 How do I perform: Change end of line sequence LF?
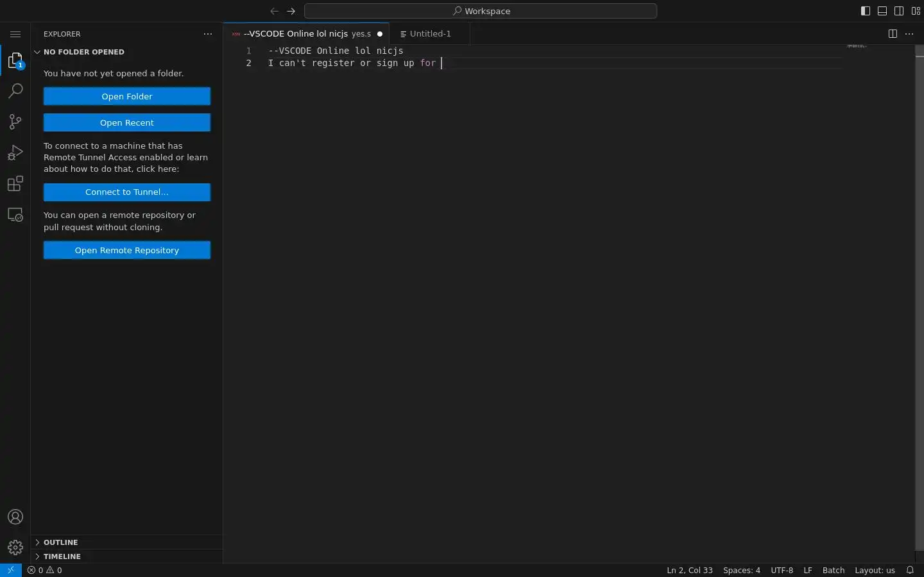(x=808, y=570)
